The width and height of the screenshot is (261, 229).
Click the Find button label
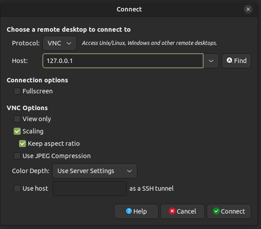click(x=240, y=61)
